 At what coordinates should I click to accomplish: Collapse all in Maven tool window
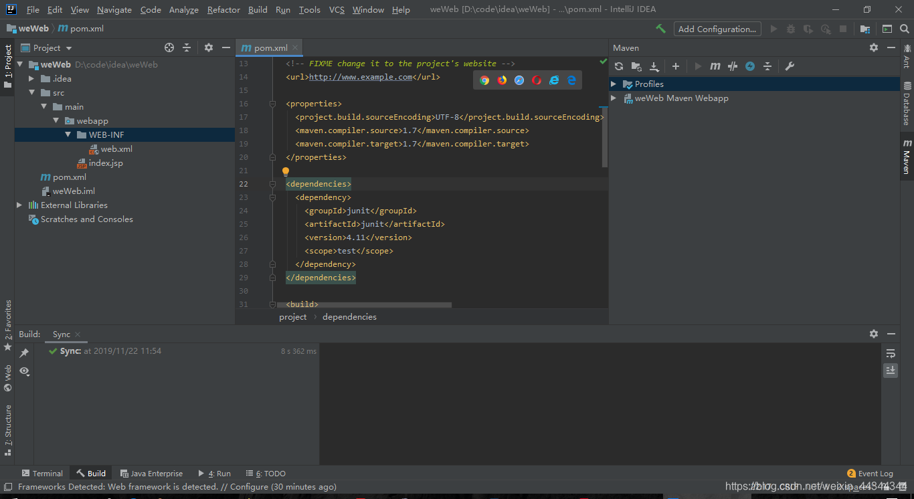click(x=767, y=66)
